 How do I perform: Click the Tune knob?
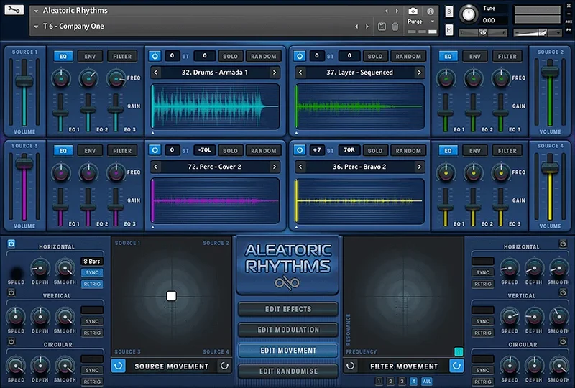[x=469, y=14]
